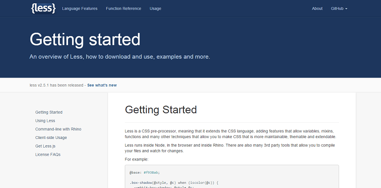
Task: Open the About page
Action: [x=317, y=9]
